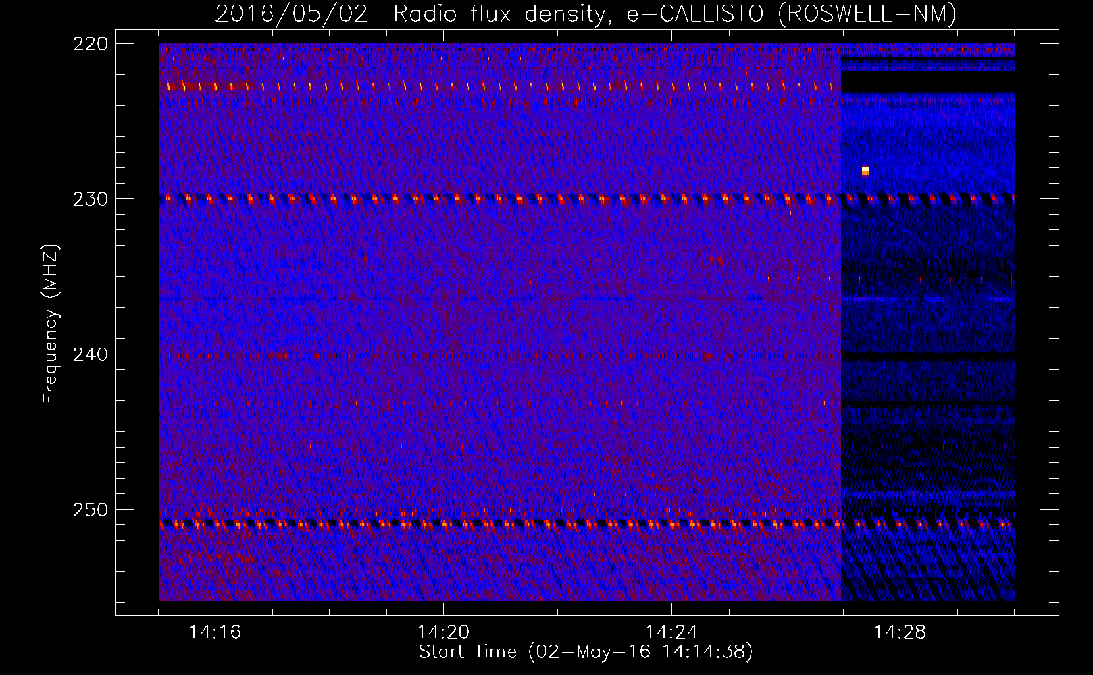Select the 14:20 time axis label
Viewport: 1093px width, 675px height.
(443, 632)
